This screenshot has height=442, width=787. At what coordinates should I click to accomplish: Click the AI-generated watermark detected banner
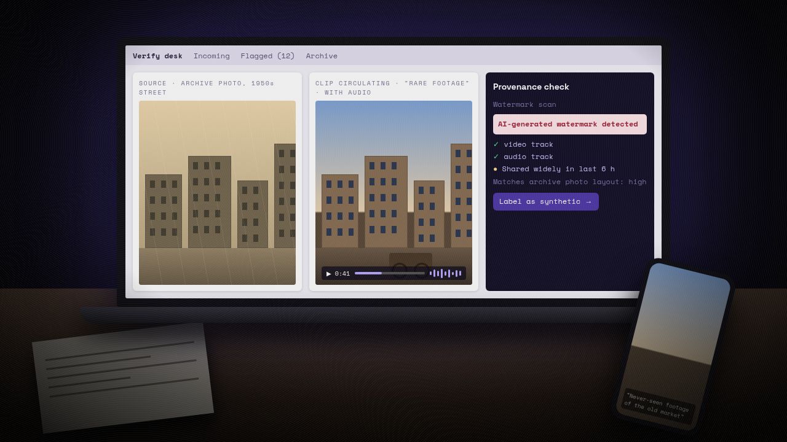tap(570, 124)
